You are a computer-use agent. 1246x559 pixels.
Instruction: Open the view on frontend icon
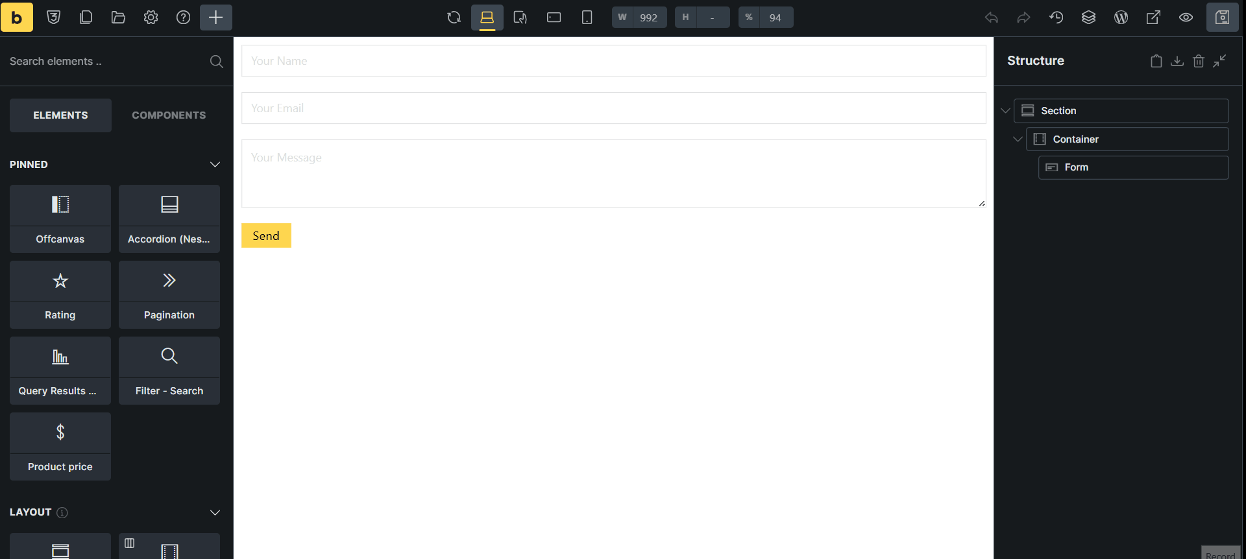[1154, 18]
